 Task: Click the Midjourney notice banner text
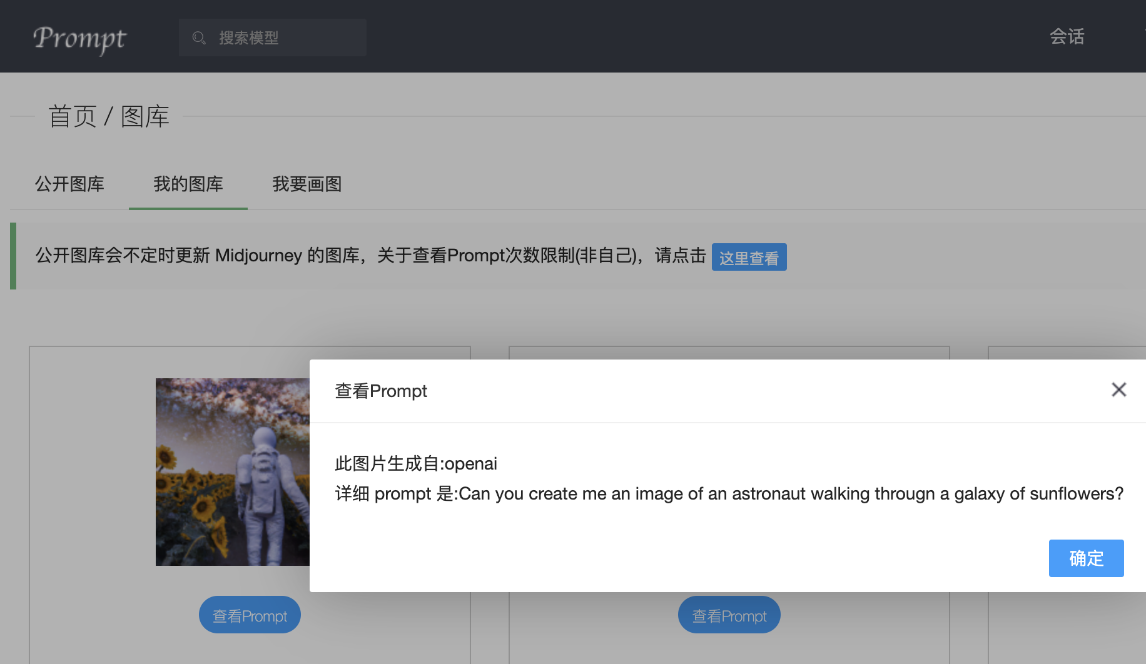point(370,256)
